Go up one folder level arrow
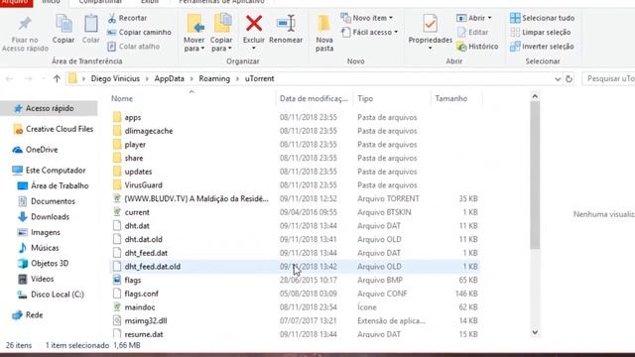635x357 pixels. [x=57, y=78]
